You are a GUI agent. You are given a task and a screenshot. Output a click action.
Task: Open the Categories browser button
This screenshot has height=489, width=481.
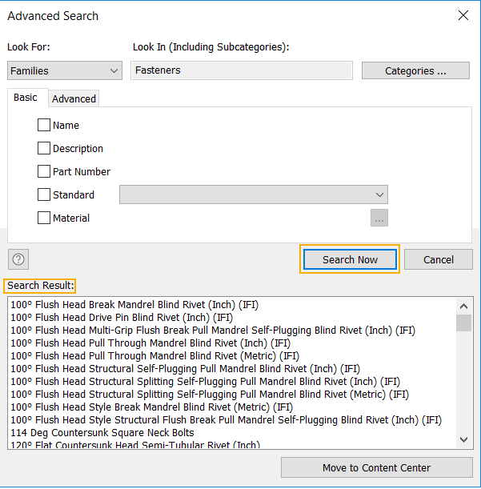tap(415, 70)
